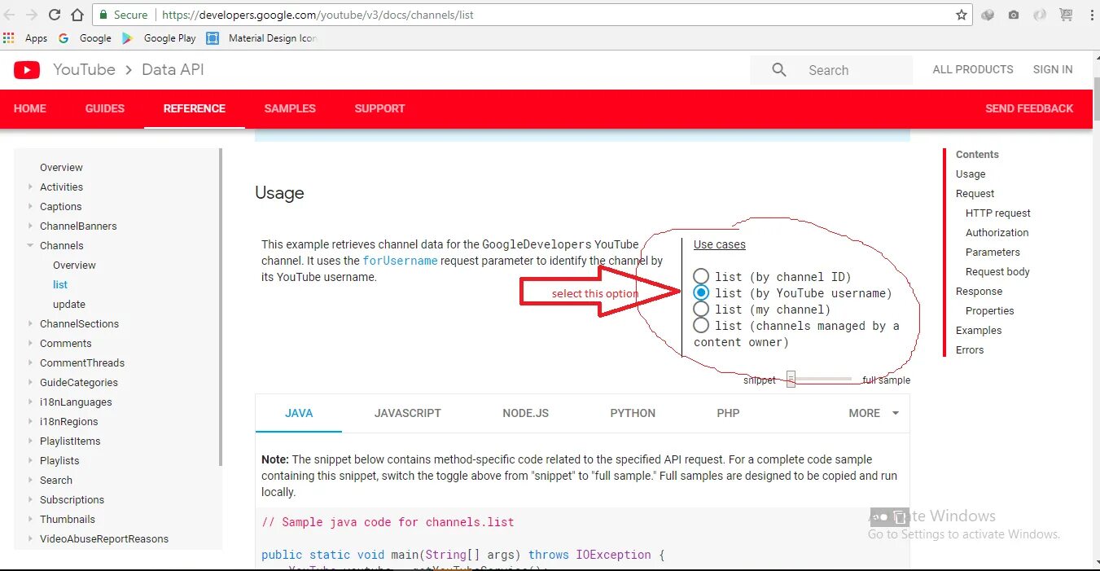Open Channels update sidebar item
This screenshot has height=571, width=1100.
coord(69,304)
